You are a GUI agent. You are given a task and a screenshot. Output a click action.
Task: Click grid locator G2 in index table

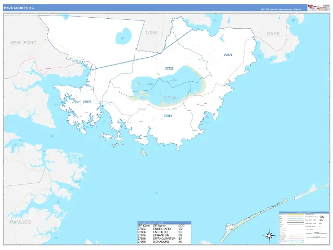click(x=181, y=229)
